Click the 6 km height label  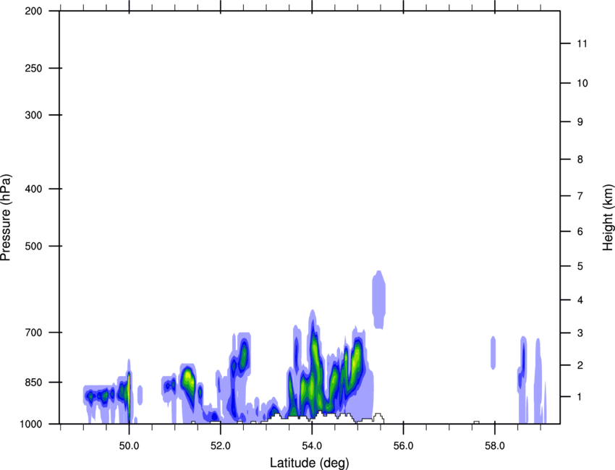pos(580,231)
